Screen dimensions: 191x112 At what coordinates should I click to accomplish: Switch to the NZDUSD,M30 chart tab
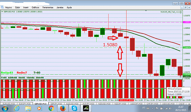(104, 104)
